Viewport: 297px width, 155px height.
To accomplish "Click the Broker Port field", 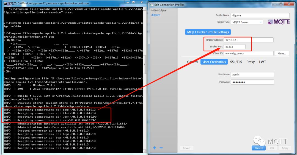I will [x=235, y=46].
